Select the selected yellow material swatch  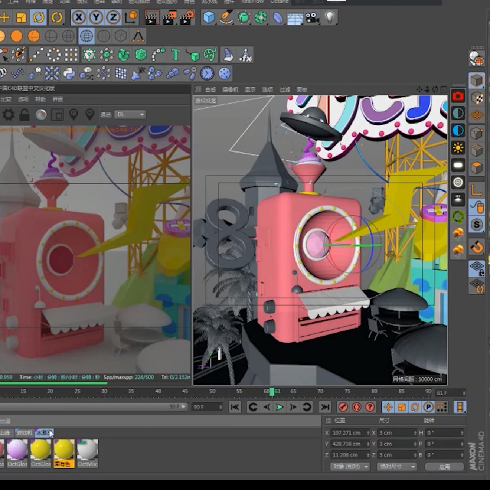[64, 453]
